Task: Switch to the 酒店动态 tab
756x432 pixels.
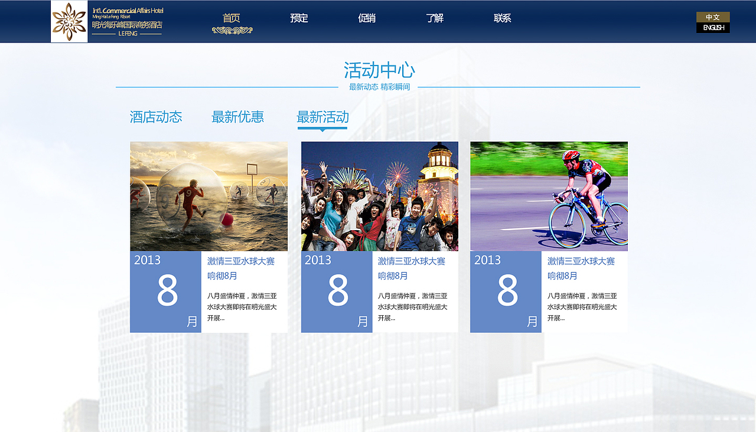Action: coord(156,117)
